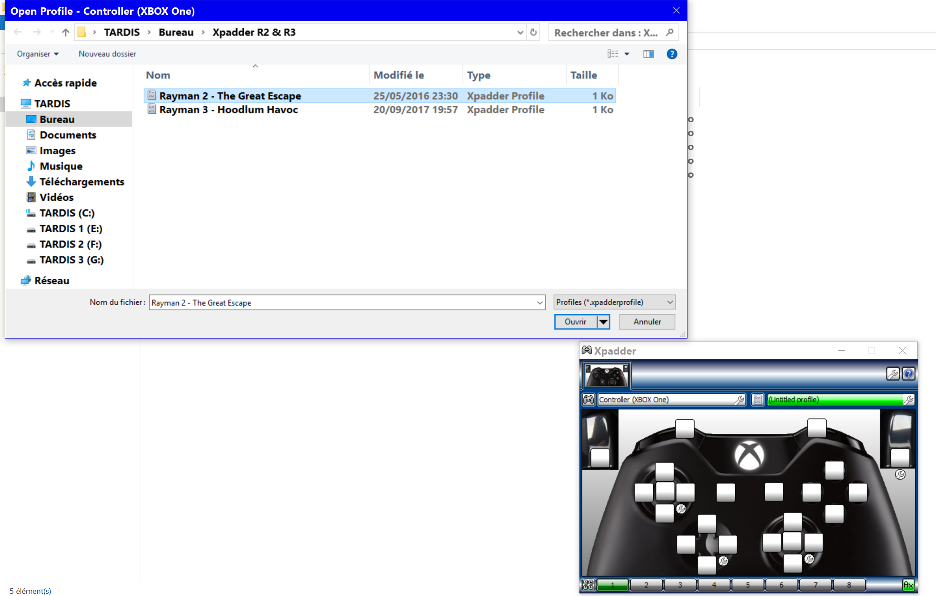936x596 pixels.
Task: Click the left trigger assignment box
Action: click(x=600, y=458)
